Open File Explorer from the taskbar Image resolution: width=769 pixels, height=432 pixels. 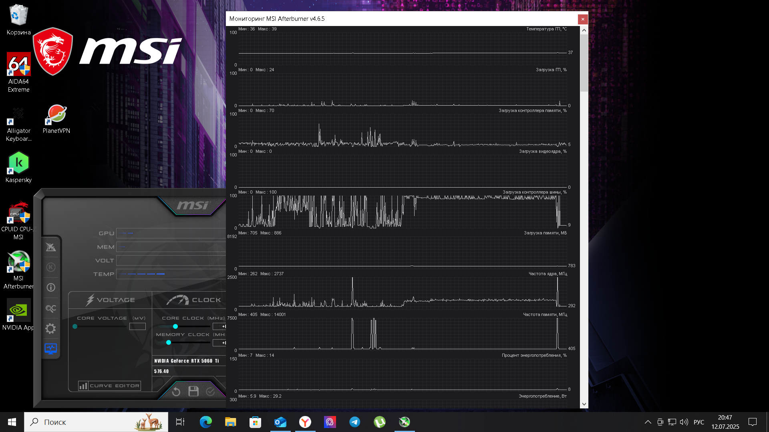click(x=231, y=422)
